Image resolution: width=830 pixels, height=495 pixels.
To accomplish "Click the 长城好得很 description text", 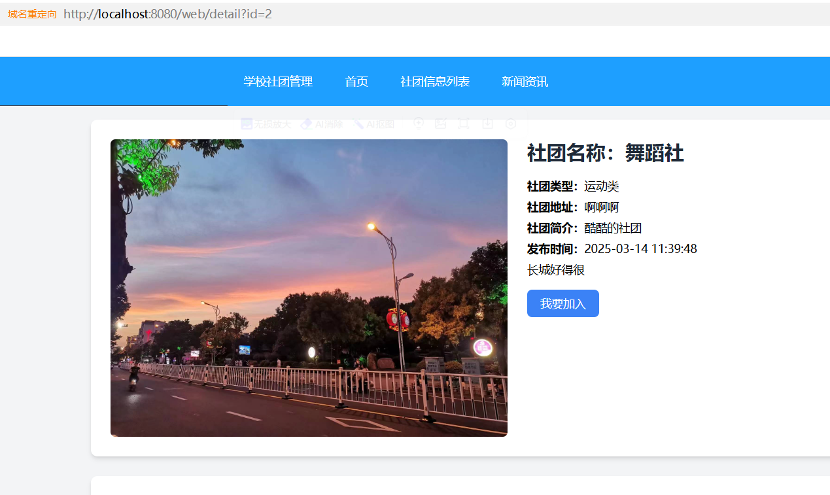I will pos(555,270).
